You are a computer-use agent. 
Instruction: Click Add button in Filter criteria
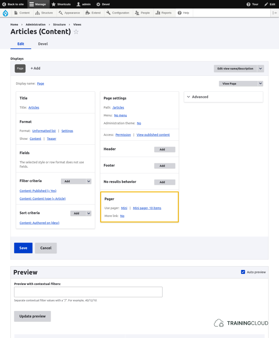click(74, 181)
